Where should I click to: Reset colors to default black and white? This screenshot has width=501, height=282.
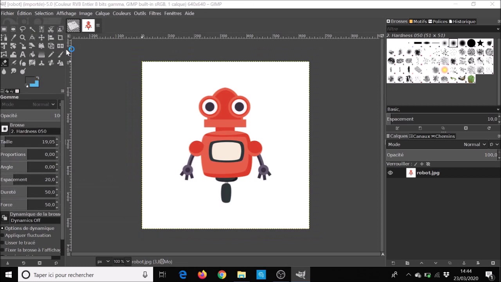(x=27, y=85)
